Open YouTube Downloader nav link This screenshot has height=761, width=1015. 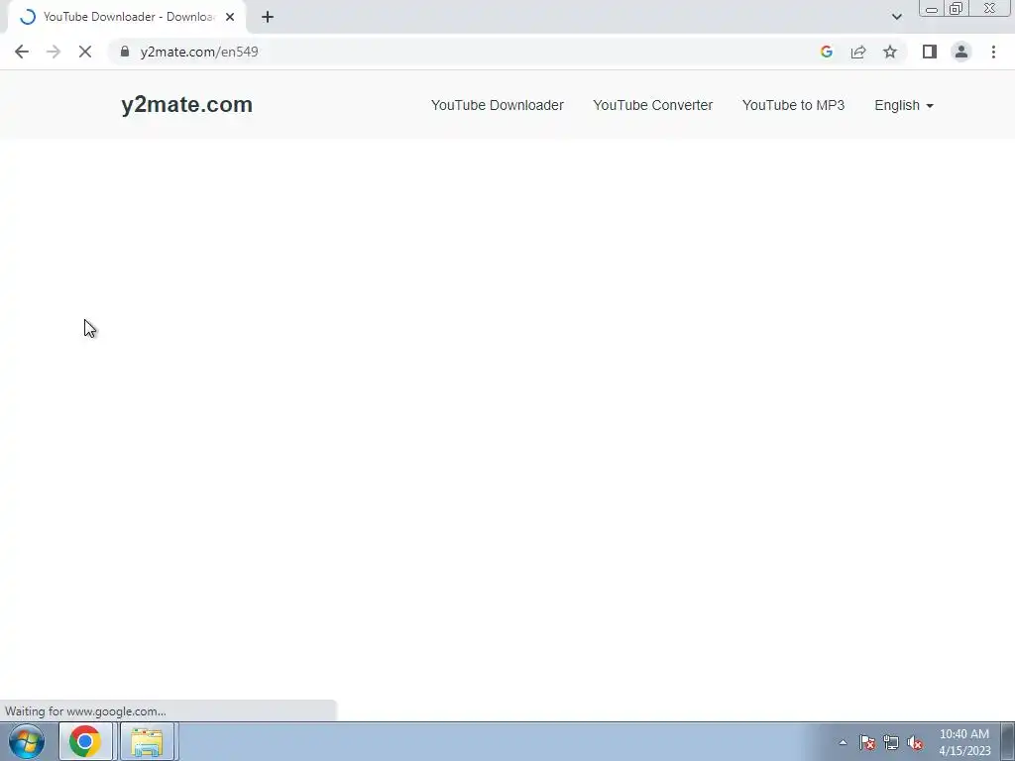pos(498,105)
